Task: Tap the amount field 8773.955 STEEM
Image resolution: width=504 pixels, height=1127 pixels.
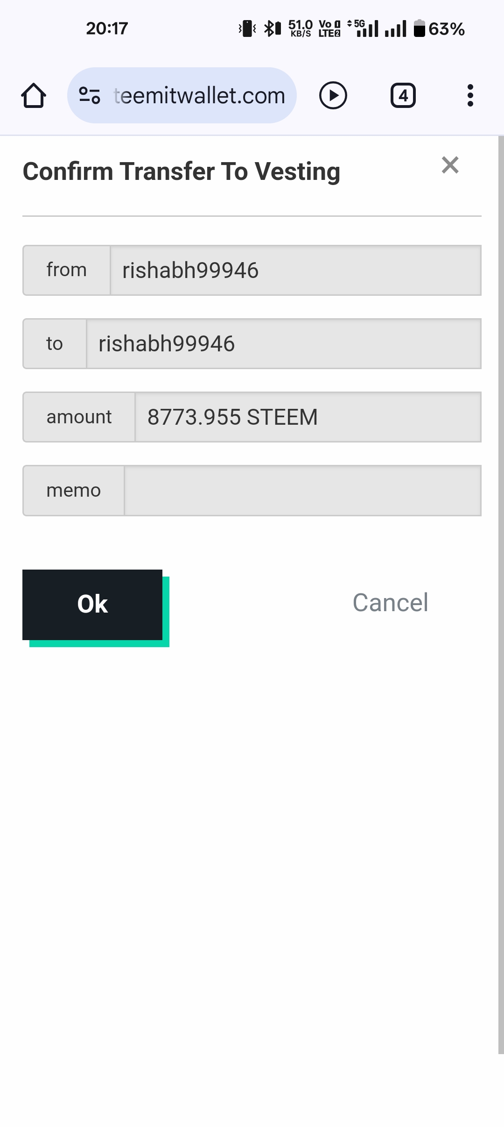Action: click(x=308, y=417)
